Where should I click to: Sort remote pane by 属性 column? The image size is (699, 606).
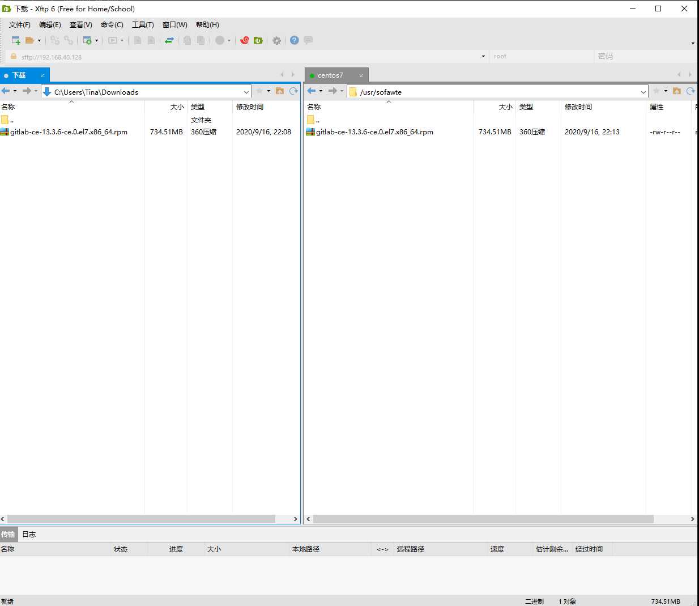[x=668, y=107]
